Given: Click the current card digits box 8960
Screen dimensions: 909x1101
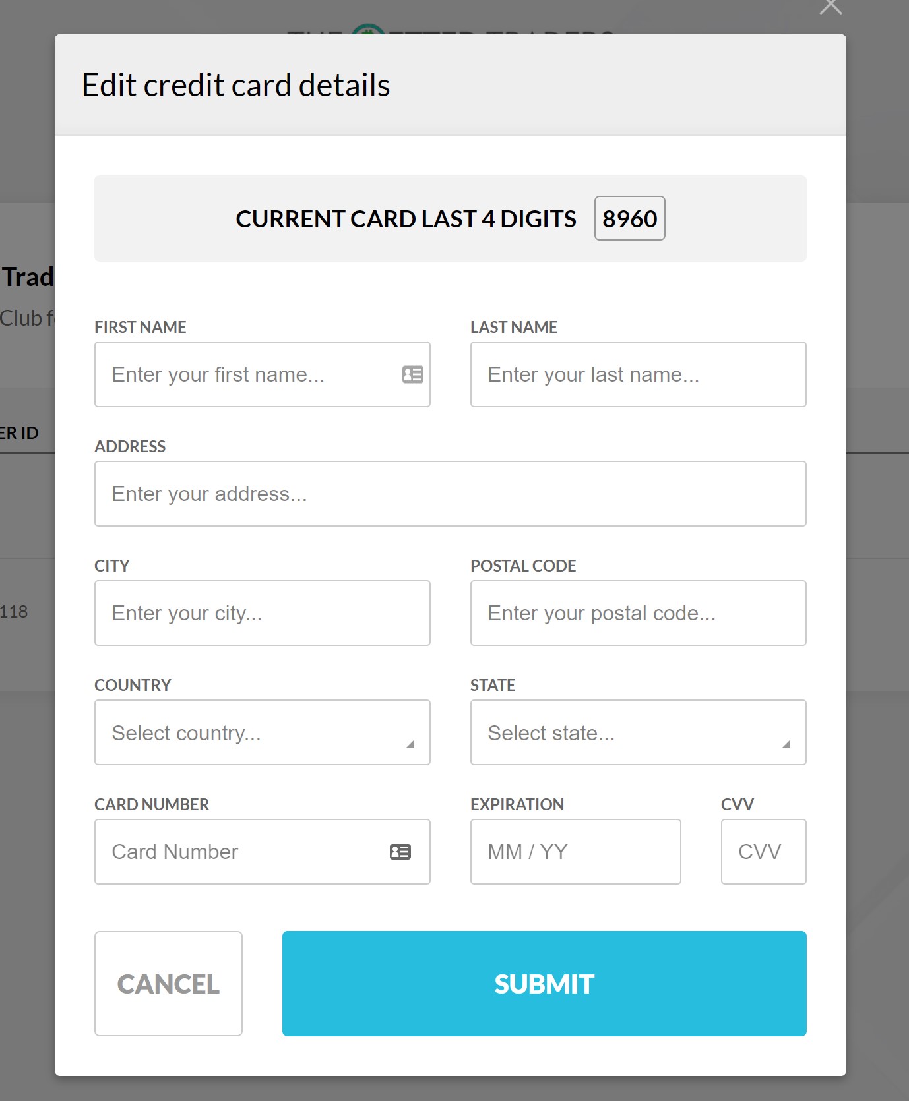Looking at the screenshot, I should pos(629,218).
